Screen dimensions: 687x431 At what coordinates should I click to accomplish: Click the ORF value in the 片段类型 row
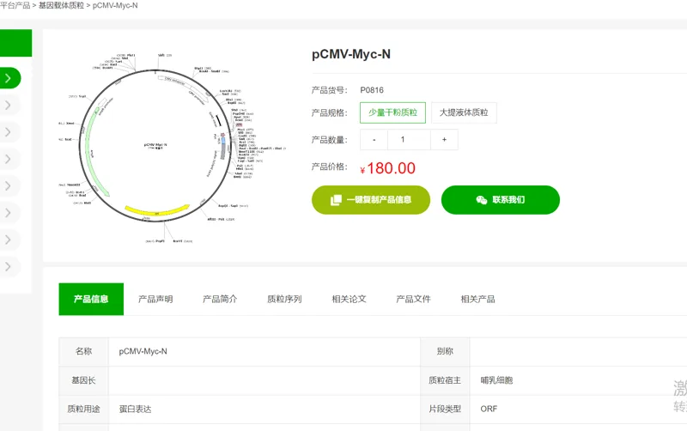tap(489, 409)
